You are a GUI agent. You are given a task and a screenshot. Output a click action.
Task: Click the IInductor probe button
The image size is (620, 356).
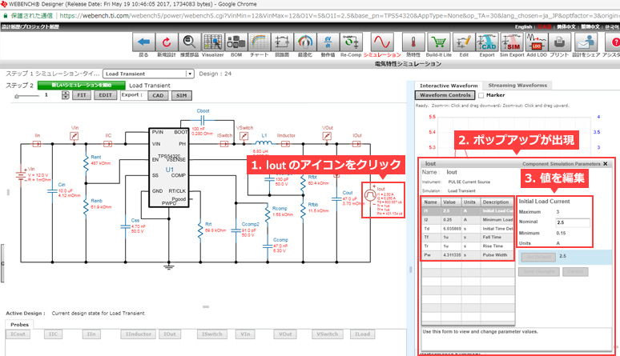point(139,334)
